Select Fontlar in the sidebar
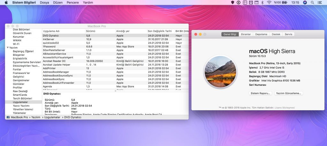The image size is (327, 146). pos(17,69)
